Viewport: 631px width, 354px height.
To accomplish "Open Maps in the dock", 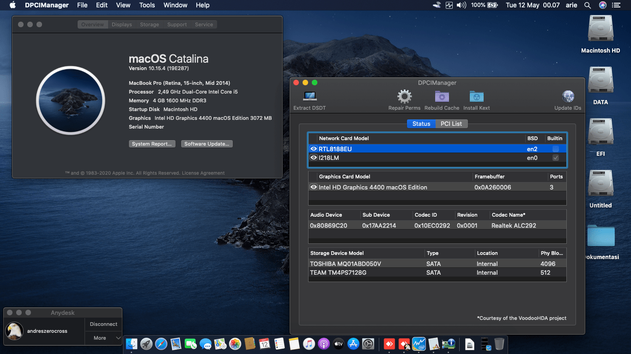I will pyautogui.click(x=220, y=343).
